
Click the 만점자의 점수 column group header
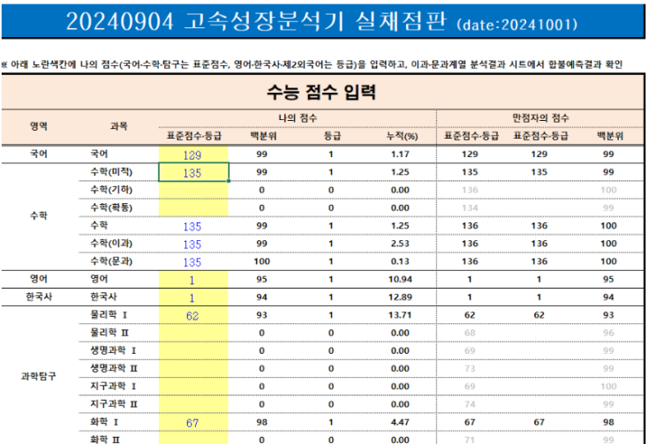click(x=540, y=118)
